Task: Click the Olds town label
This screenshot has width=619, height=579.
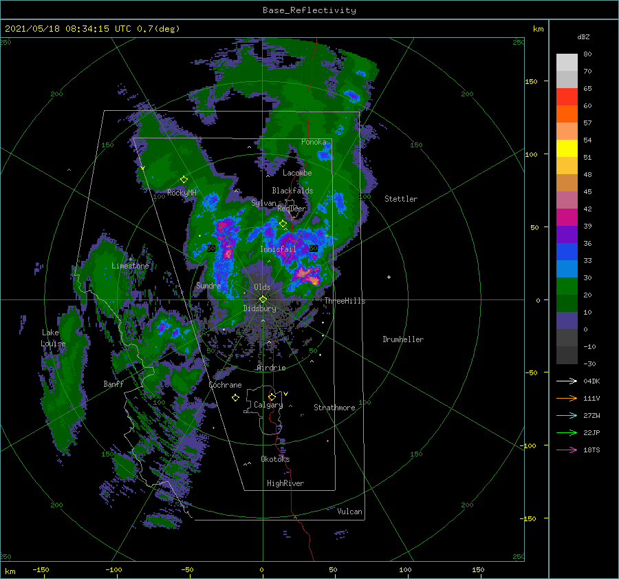Action: 262,287
